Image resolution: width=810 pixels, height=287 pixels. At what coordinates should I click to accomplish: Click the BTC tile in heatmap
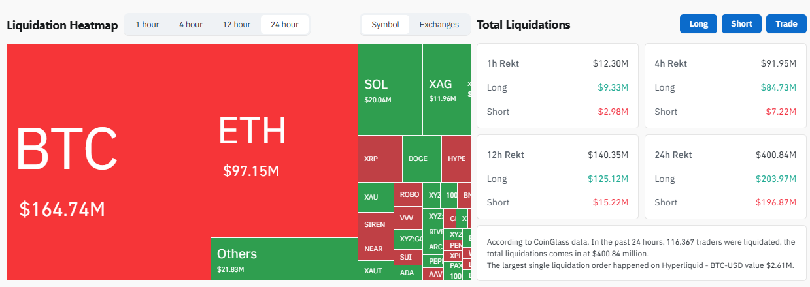[x=108, y=163]
